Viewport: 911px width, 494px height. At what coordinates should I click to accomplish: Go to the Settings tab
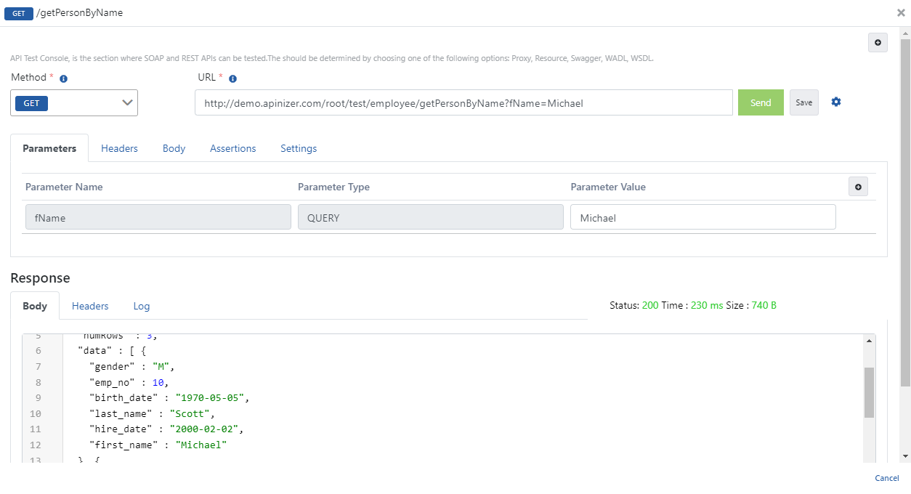(299, 148)
